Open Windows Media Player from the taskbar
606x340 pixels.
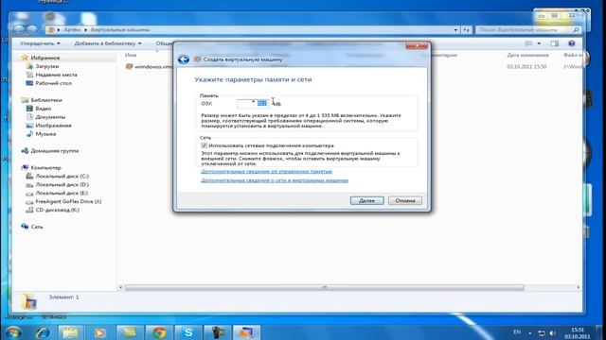pyautogui.click(x=100, y=332)
